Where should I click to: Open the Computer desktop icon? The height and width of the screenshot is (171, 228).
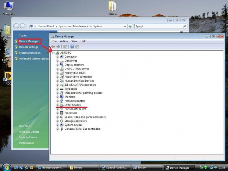point(8,8)
